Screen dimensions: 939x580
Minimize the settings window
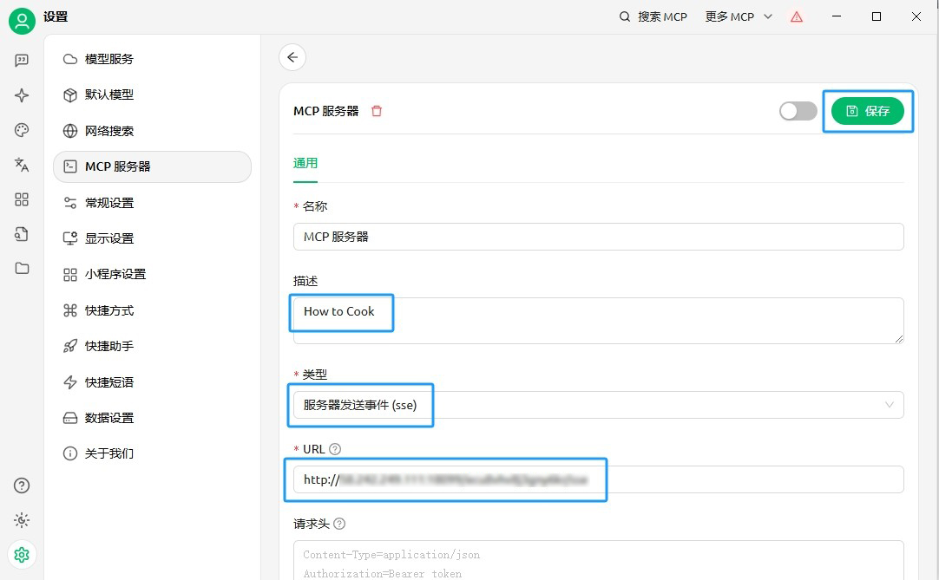[837, 16]
